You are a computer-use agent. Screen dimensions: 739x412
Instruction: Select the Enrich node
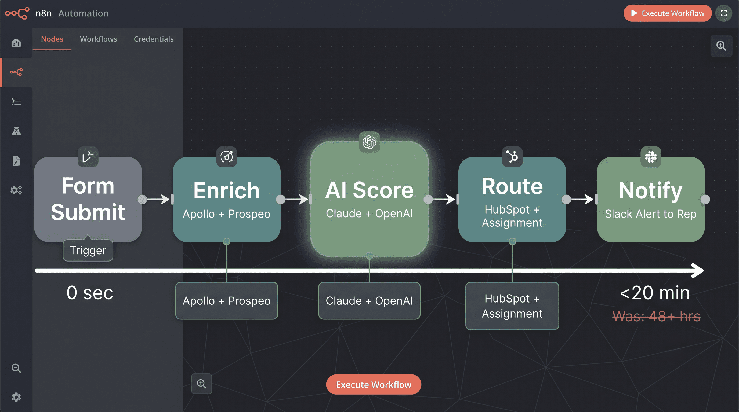[227, 199]
